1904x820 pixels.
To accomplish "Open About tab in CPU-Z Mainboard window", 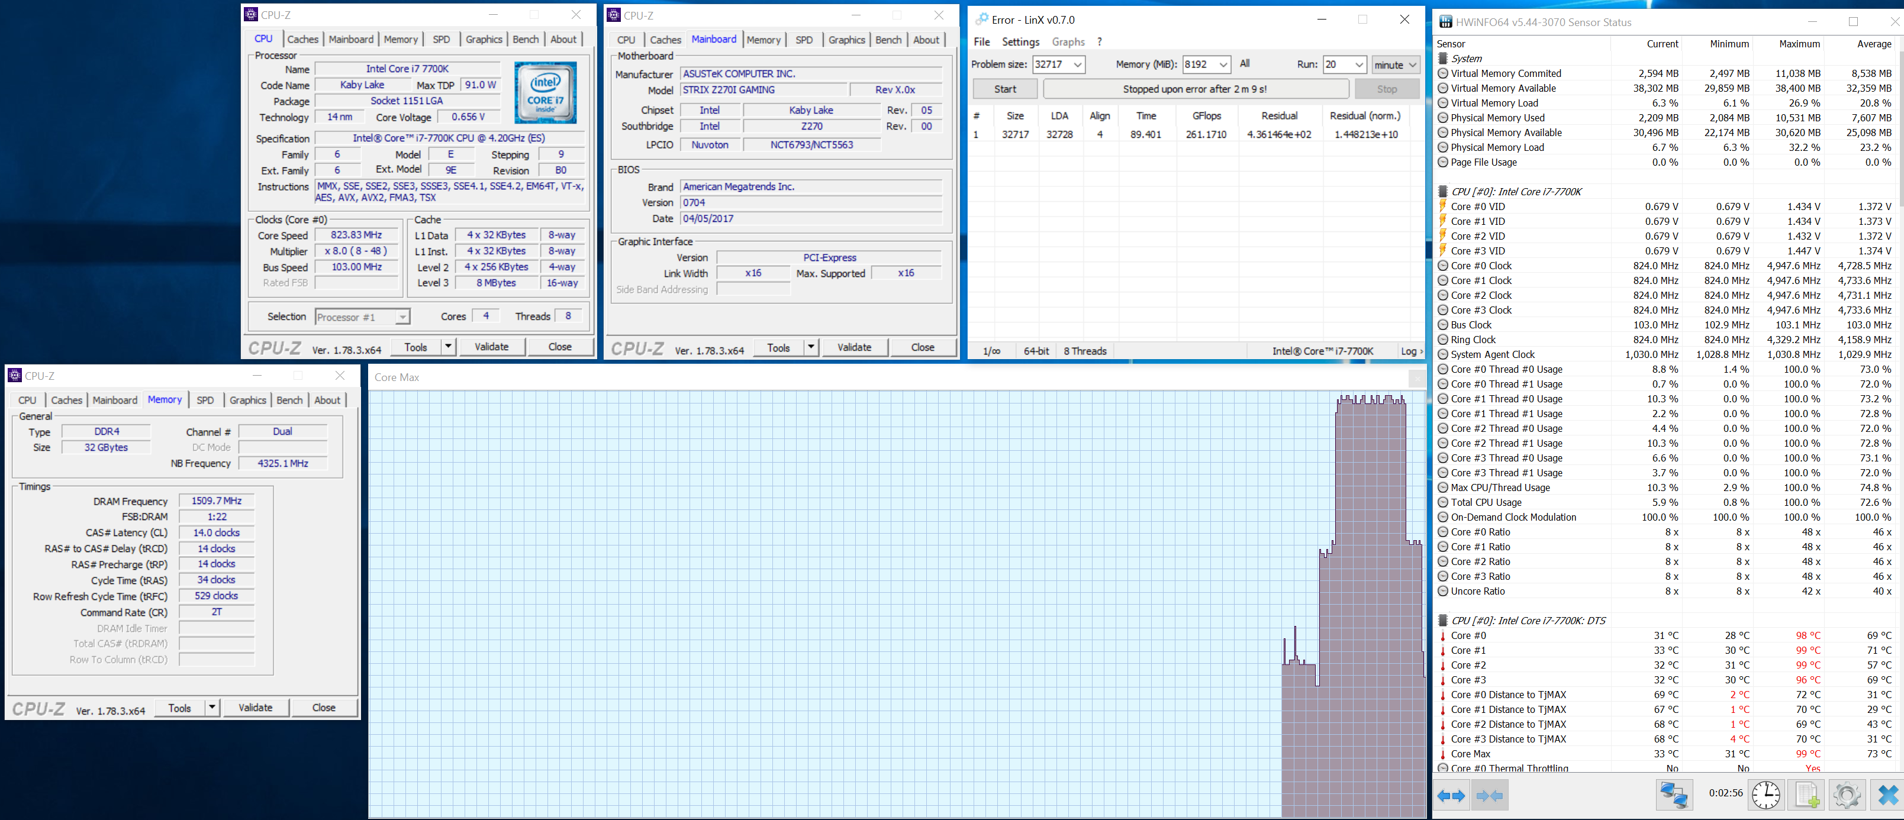I will (x=926, y=40).
